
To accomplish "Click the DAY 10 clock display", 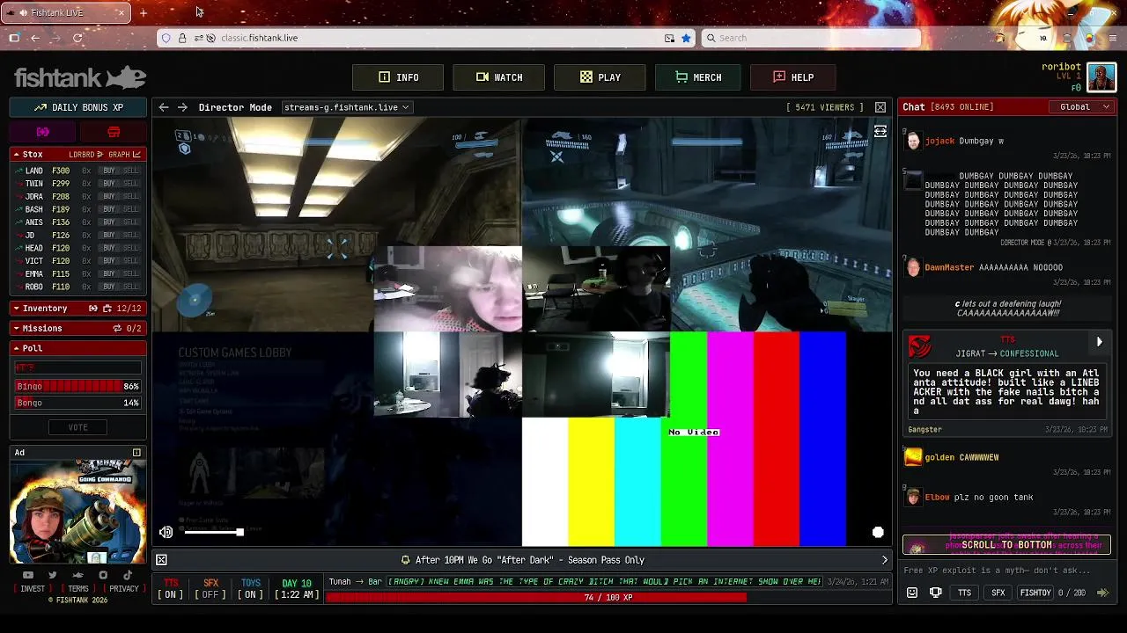I will [x=296, y=589].
